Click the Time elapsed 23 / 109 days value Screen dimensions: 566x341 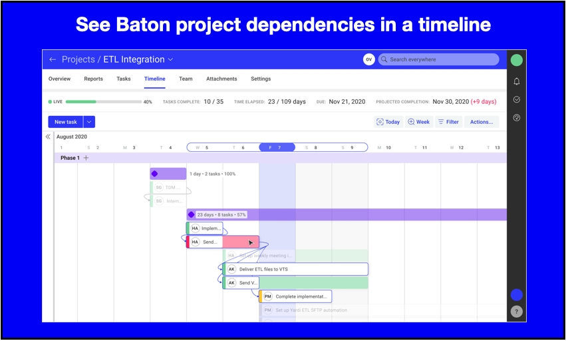point(287,102)
